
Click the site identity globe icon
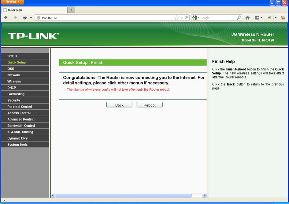pos(39,18)
